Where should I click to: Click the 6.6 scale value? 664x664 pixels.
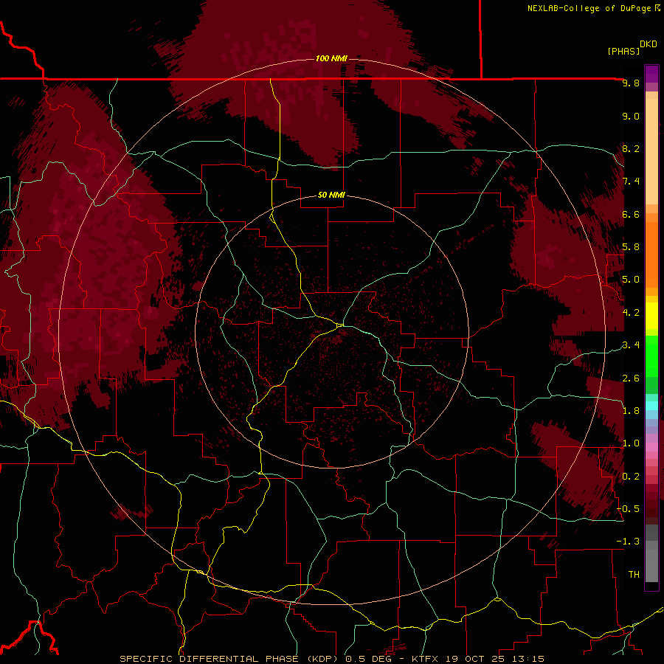tap(631, 214)
